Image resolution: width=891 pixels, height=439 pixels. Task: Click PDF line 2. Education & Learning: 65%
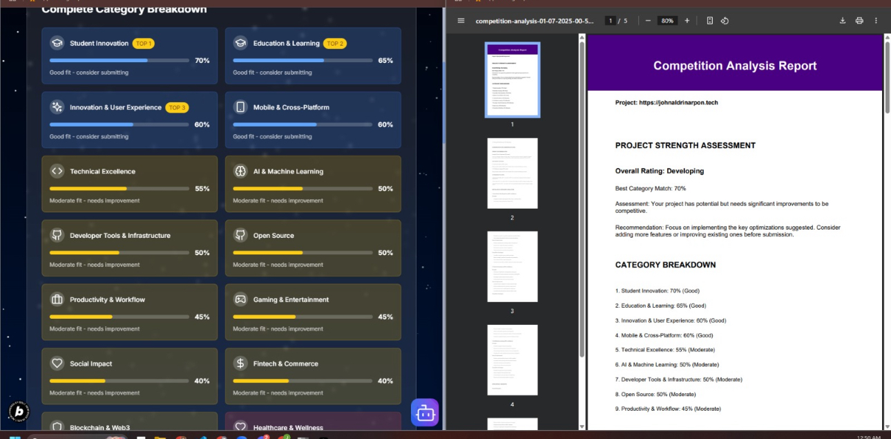(660, 306)
